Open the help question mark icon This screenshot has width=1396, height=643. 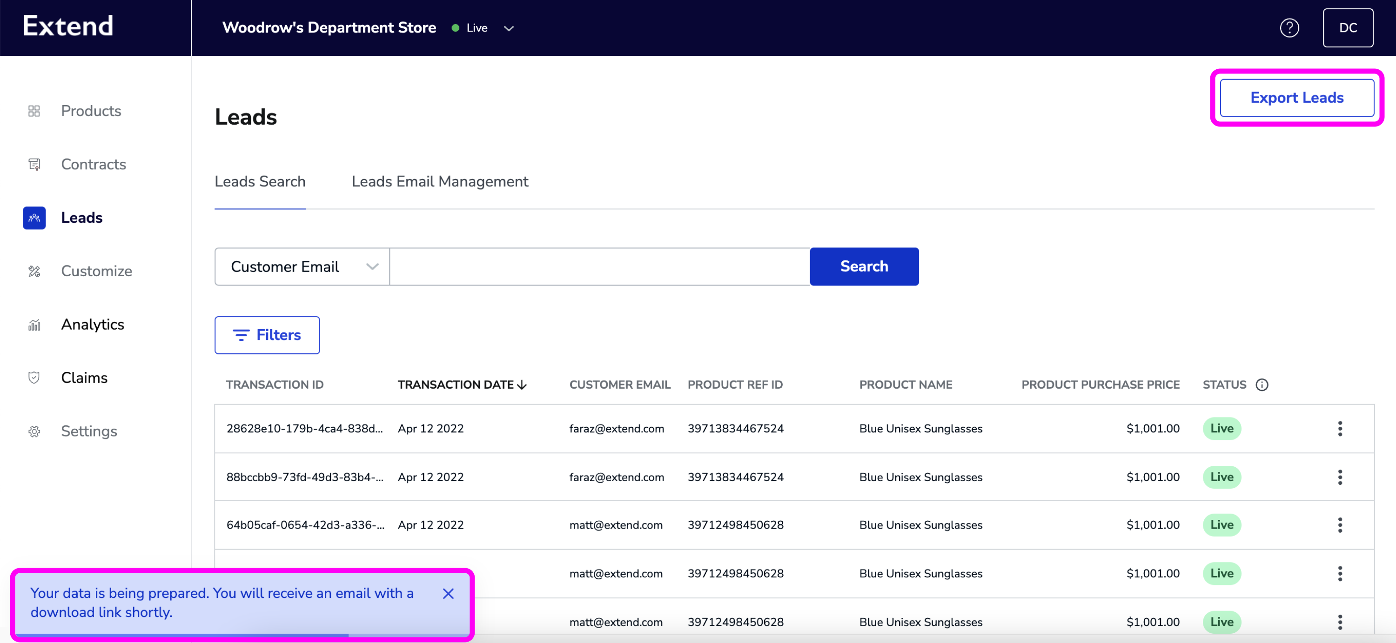pos(1289,27)
